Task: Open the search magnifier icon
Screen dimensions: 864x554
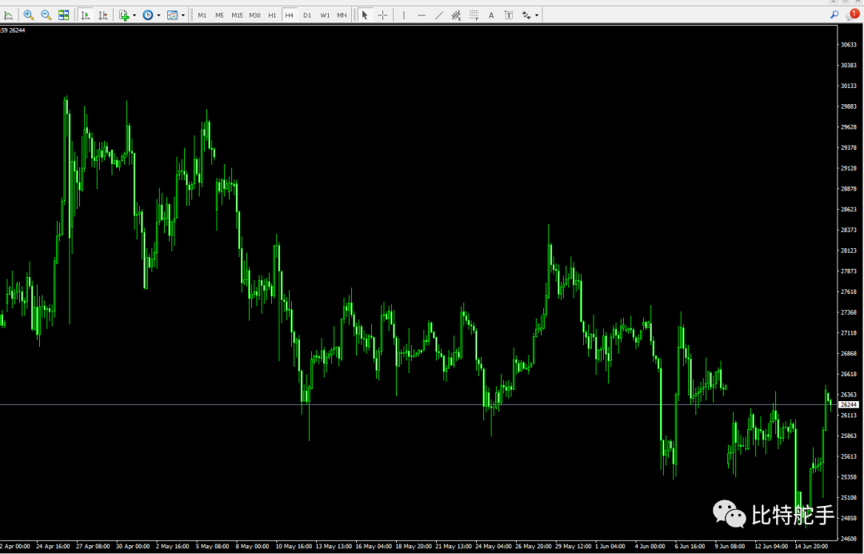Action: [834, 15]
